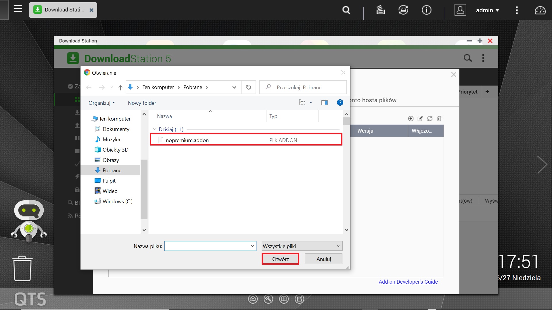The image size is (552, 310).
Task: Click the Anuluj button
Action: 323,259
